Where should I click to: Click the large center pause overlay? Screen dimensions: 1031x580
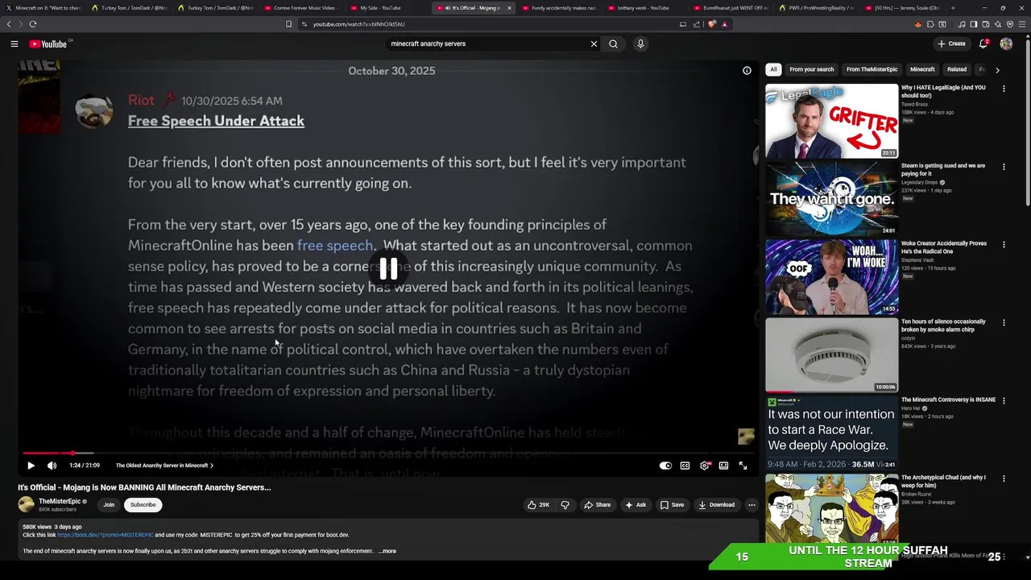point(388,270)
